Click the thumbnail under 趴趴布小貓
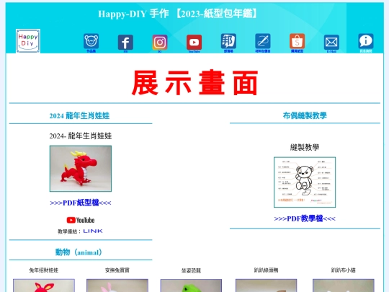This screenshot has width=389, height=292. (x=344, y=286)
